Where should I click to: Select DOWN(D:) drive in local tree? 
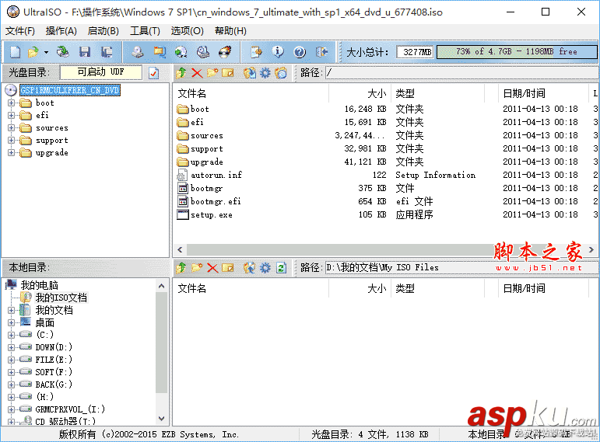point(54,347)
